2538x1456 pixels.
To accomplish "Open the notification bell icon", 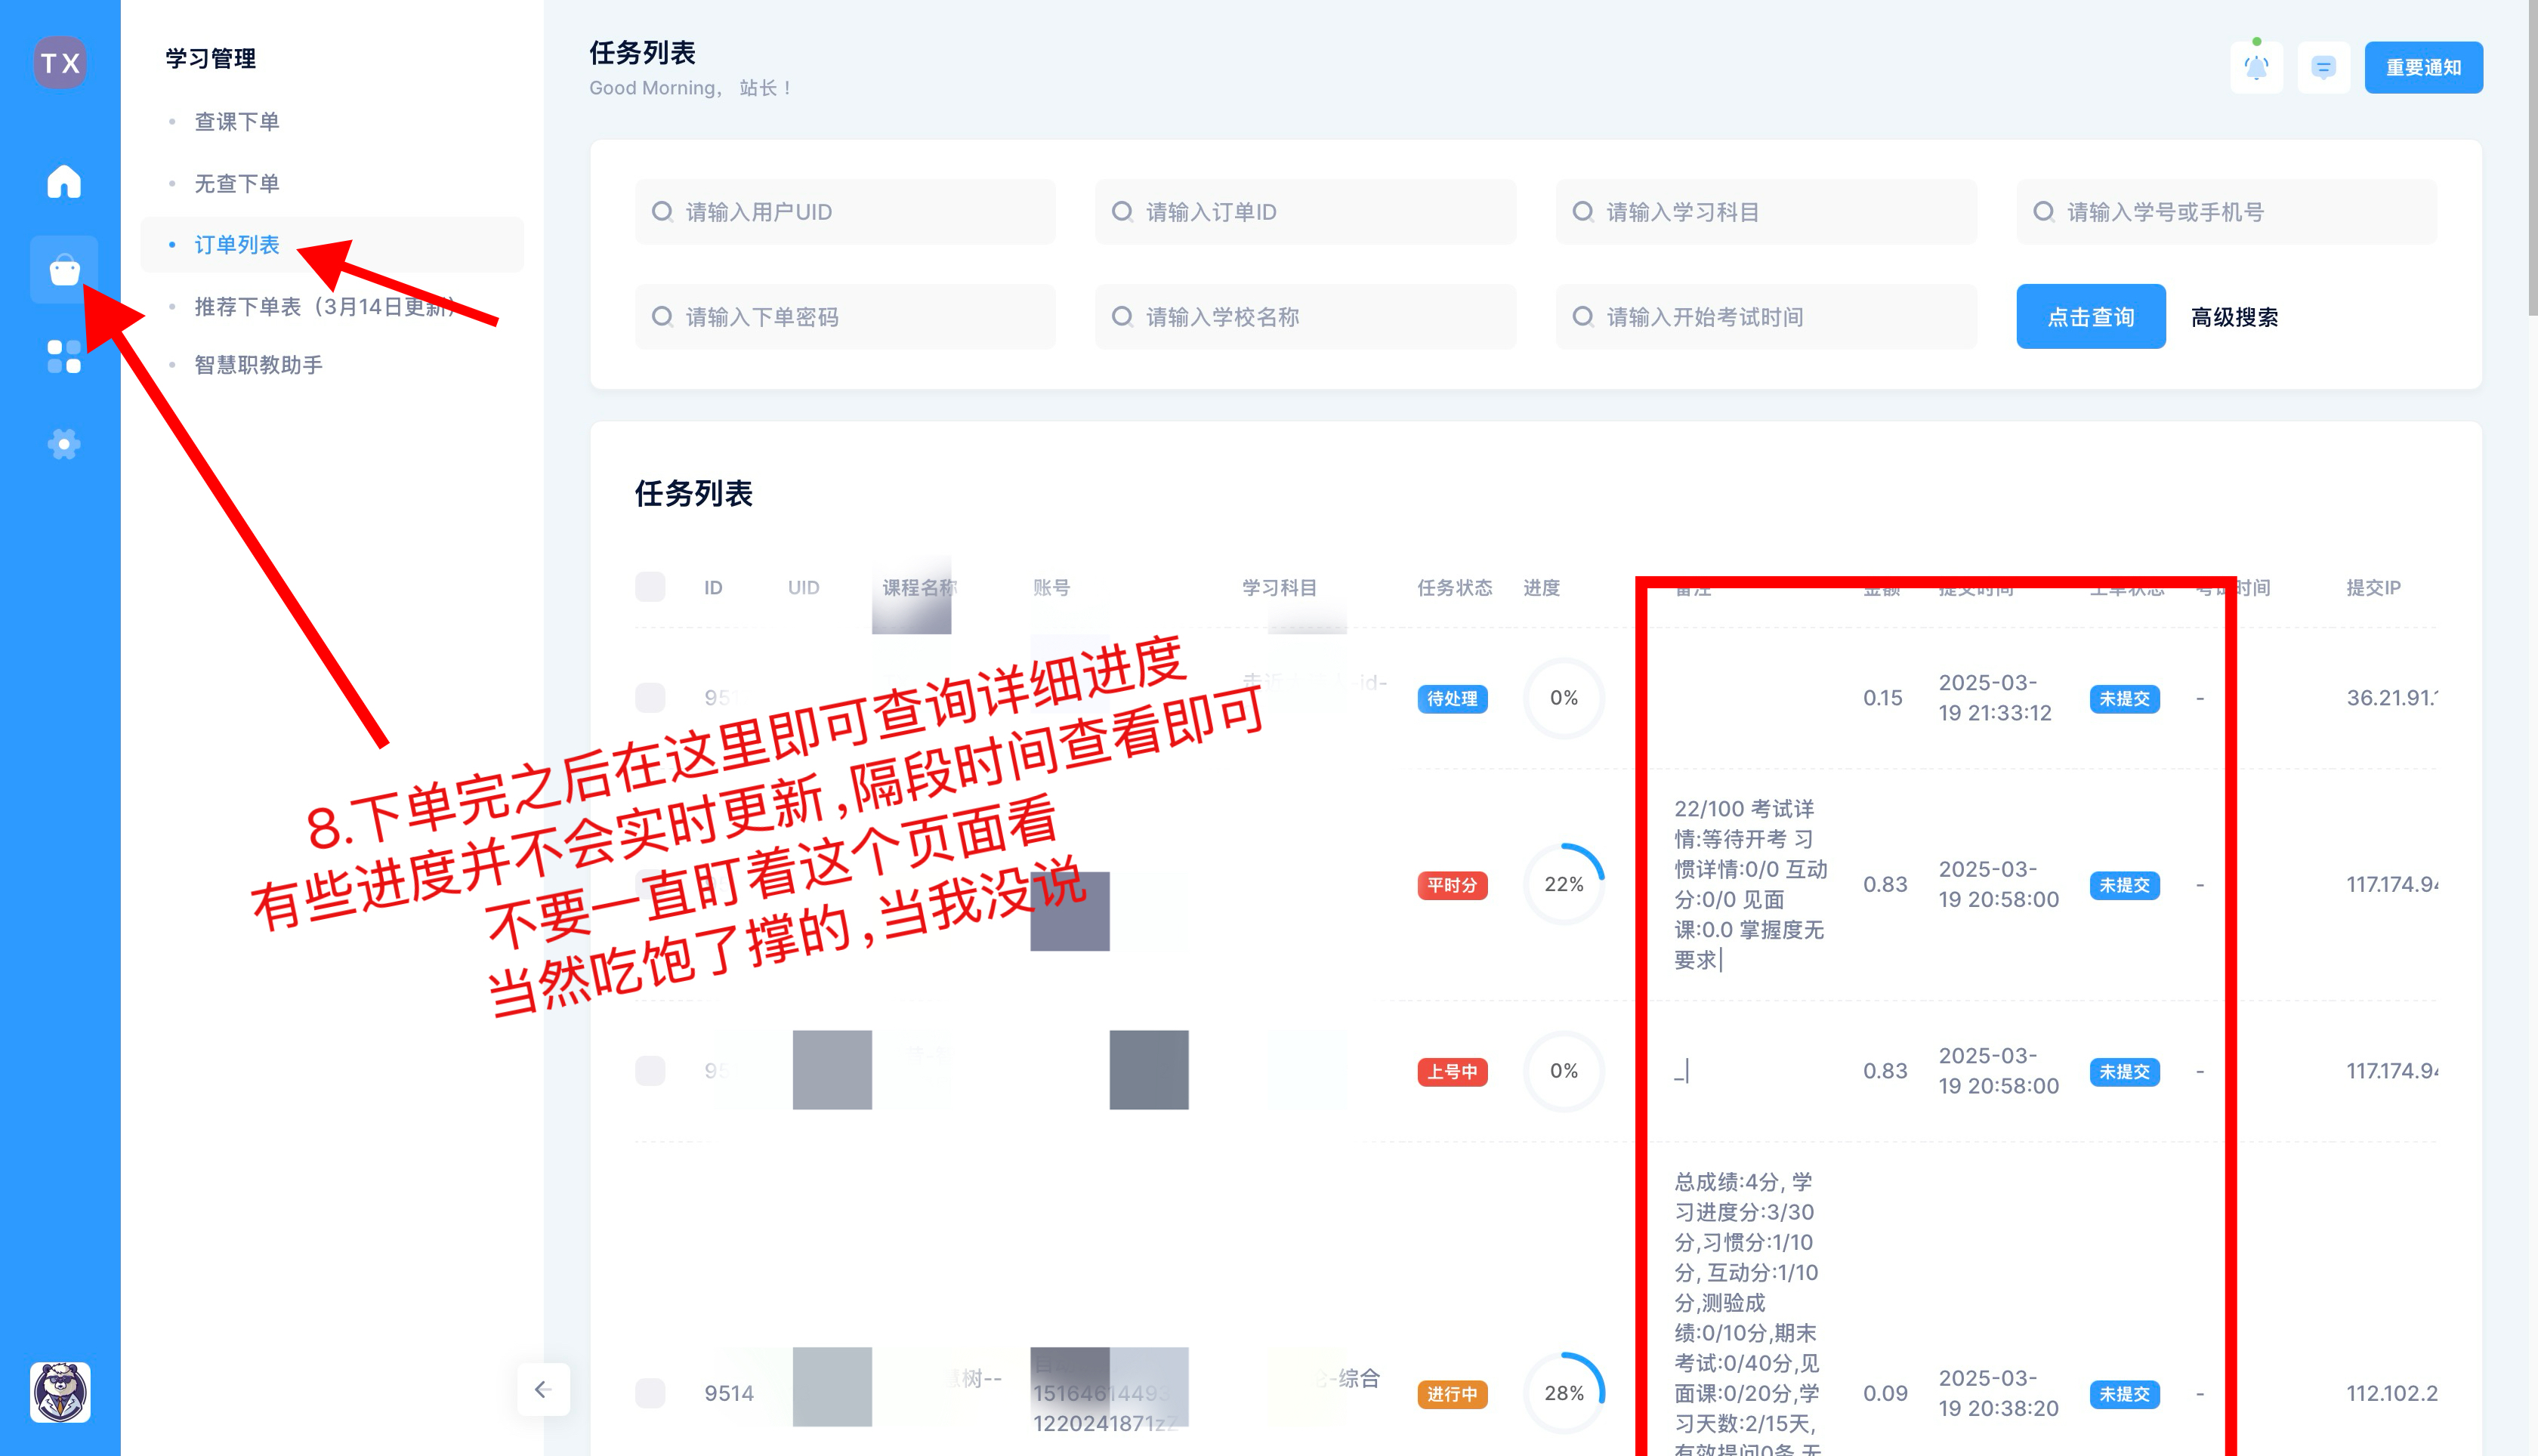I will 2256,67.
